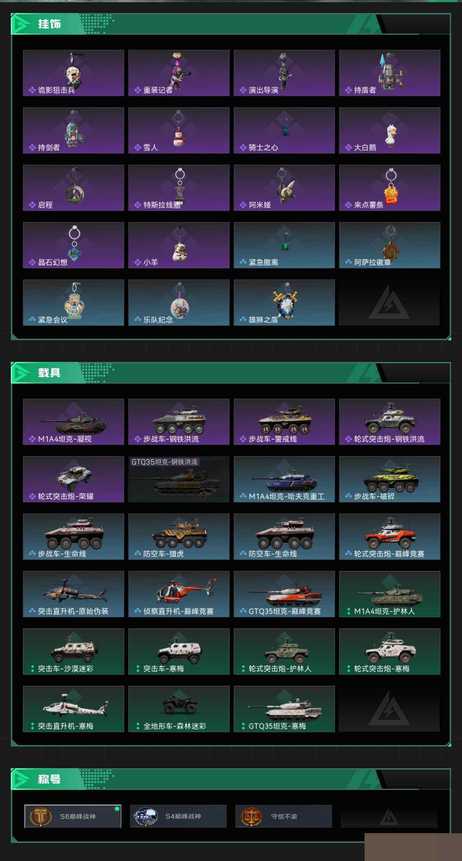Screen dimensions: 462x861
Task: Pick the 晶石幻想 crystal charm
Action: (x=74, y=245)
